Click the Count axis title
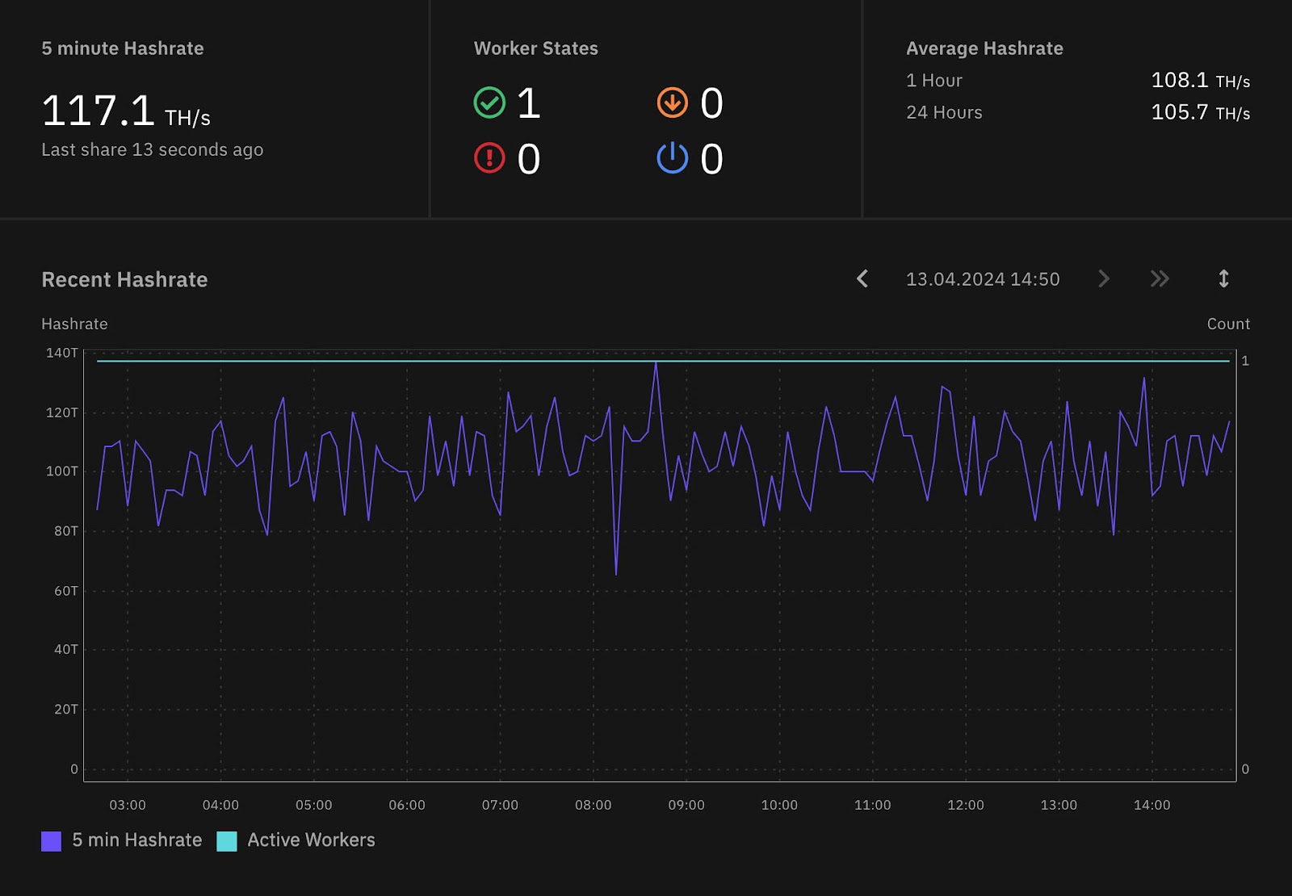The image size is (1292, 896). click(1228, 324)
